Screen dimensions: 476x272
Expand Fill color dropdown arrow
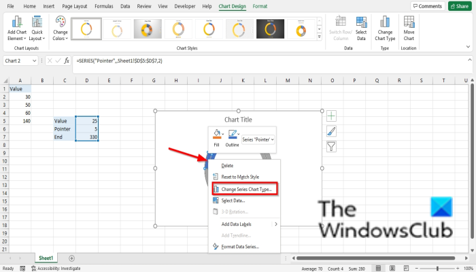click(x=223, y=134)
